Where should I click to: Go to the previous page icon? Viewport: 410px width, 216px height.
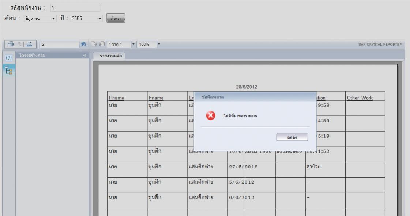pyautogui.click(x=102, y=44)
